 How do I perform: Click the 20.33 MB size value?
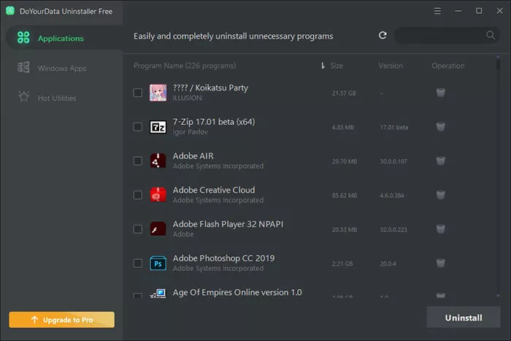[x=345, y=230]
